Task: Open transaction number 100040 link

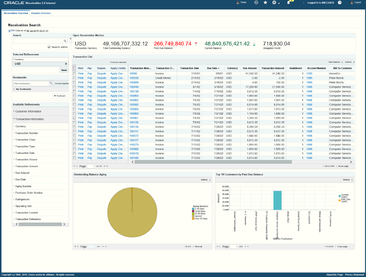Action: [x=134, y=87]
